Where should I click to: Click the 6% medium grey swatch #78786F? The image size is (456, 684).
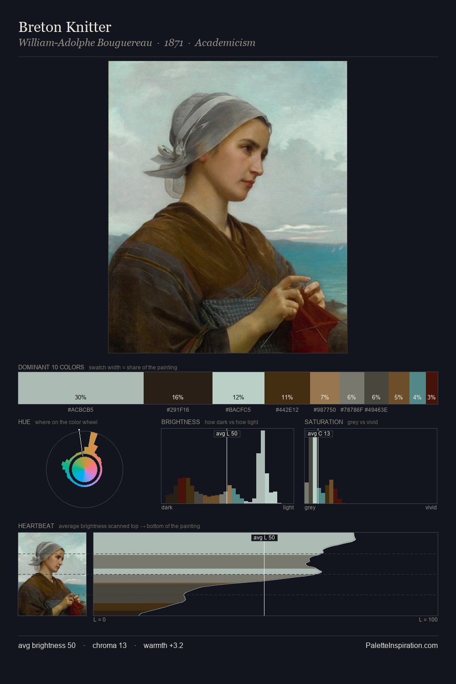coord(352,388)
